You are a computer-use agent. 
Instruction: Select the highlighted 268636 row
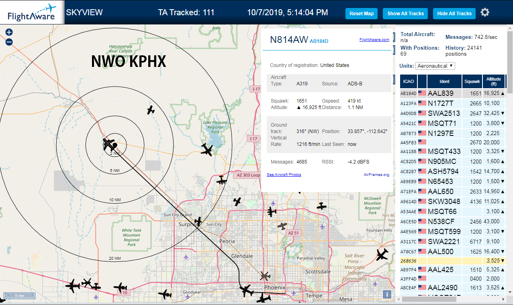pyautogui.click(x=453, y=261)
